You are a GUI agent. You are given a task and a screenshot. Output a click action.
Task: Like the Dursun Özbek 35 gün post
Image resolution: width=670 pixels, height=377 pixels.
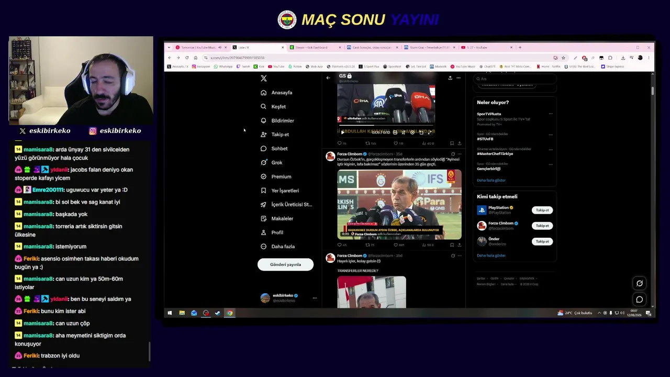click(x=399, y=245)
